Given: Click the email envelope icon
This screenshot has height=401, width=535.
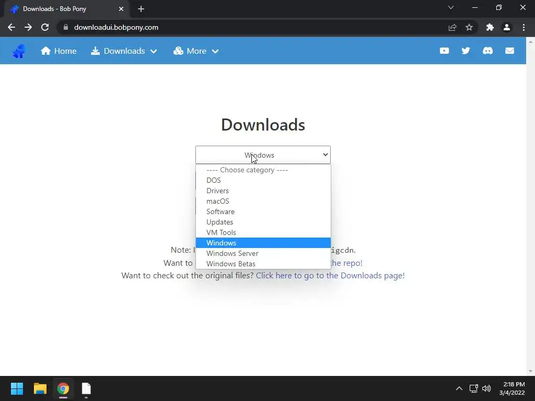Looking at the screenshot, I should (509, 51).
